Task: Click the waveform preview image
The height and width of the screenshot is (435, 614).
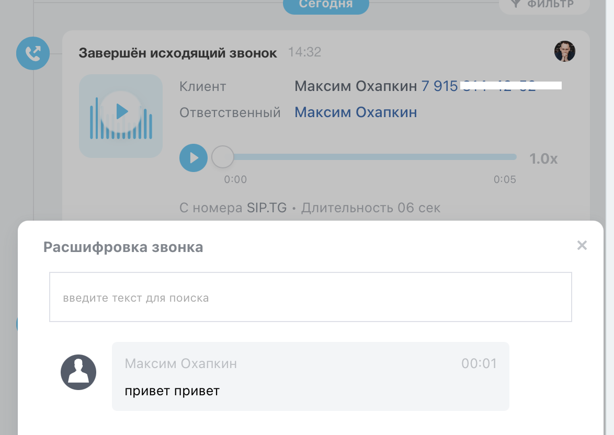Action: point(121,116)
